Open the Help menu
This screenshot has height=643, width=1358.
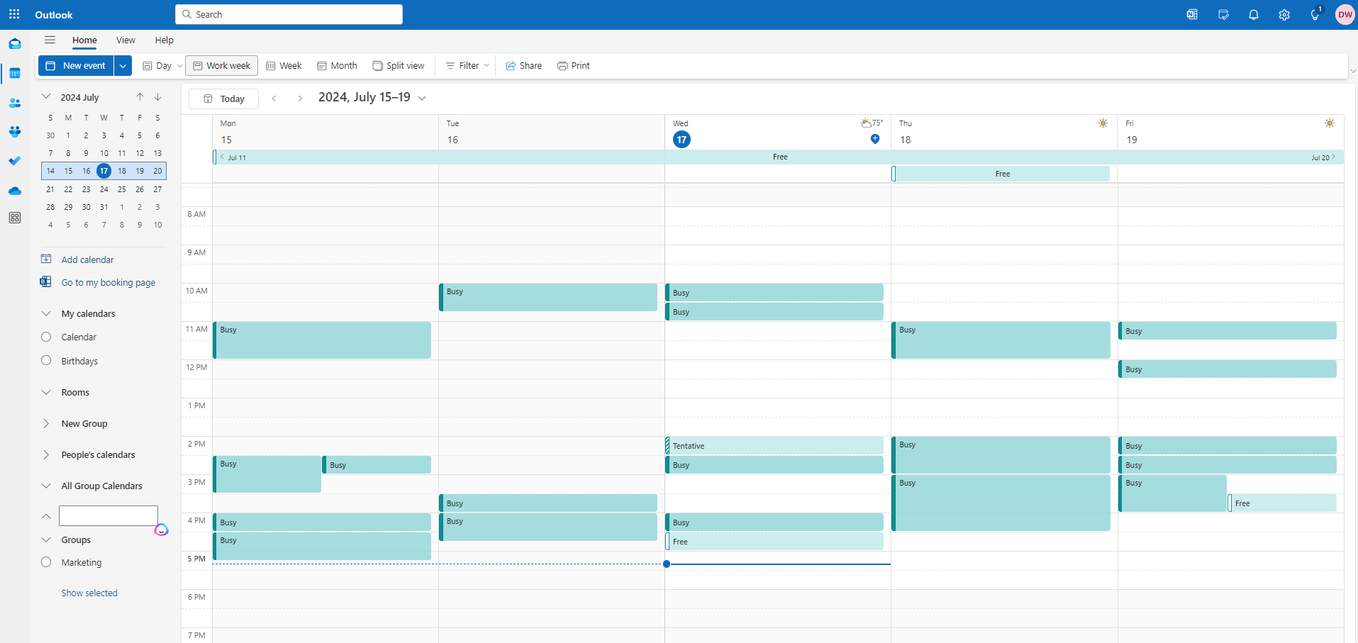pyautogui.click(x=164, y=40)
